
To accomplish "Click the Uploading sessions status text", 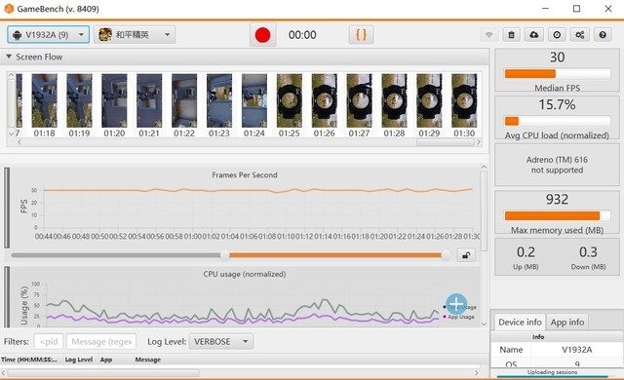I will tap(552, 372).
